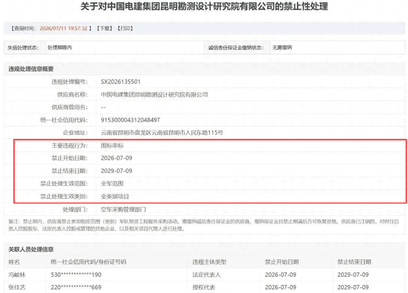Select role 法定代表人

206,275
